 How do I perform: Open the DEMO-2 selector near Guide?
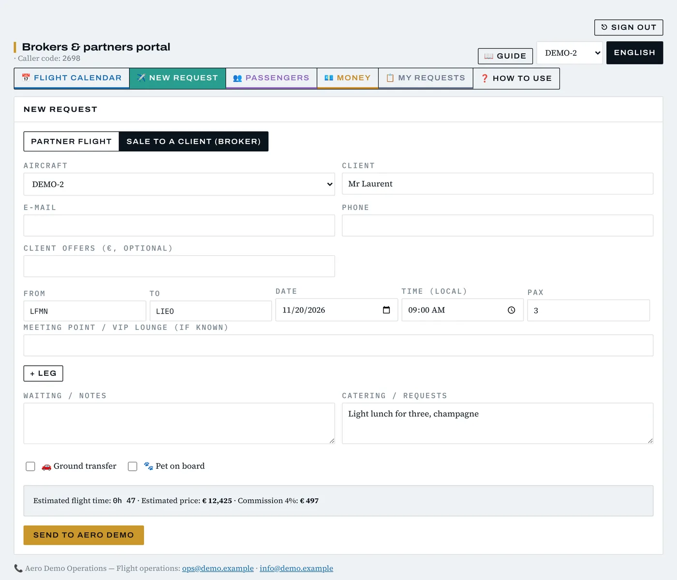point(570,53)
